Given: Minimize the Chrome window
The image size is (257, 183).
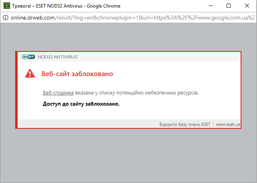Looking at the screenshot, I should coord(211,6).
